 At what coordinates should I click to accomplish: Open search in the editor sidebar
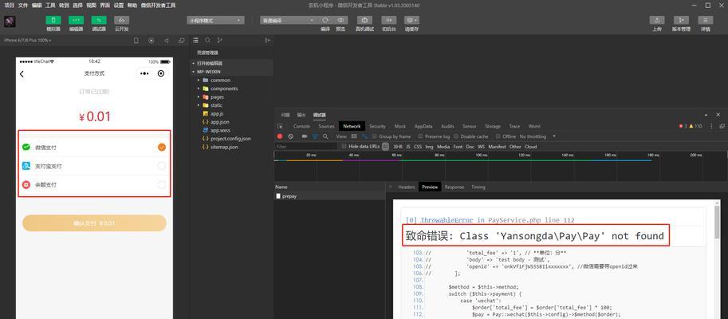click(207, 41)
